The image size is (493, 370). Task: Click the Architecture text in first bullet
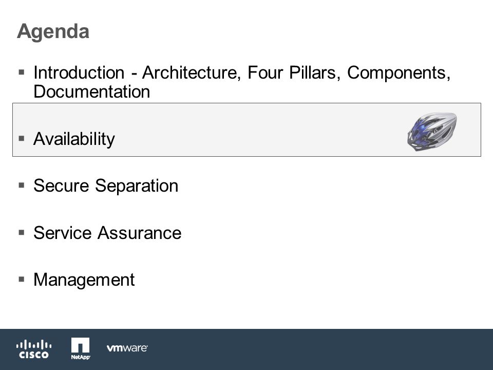[192, 73]
